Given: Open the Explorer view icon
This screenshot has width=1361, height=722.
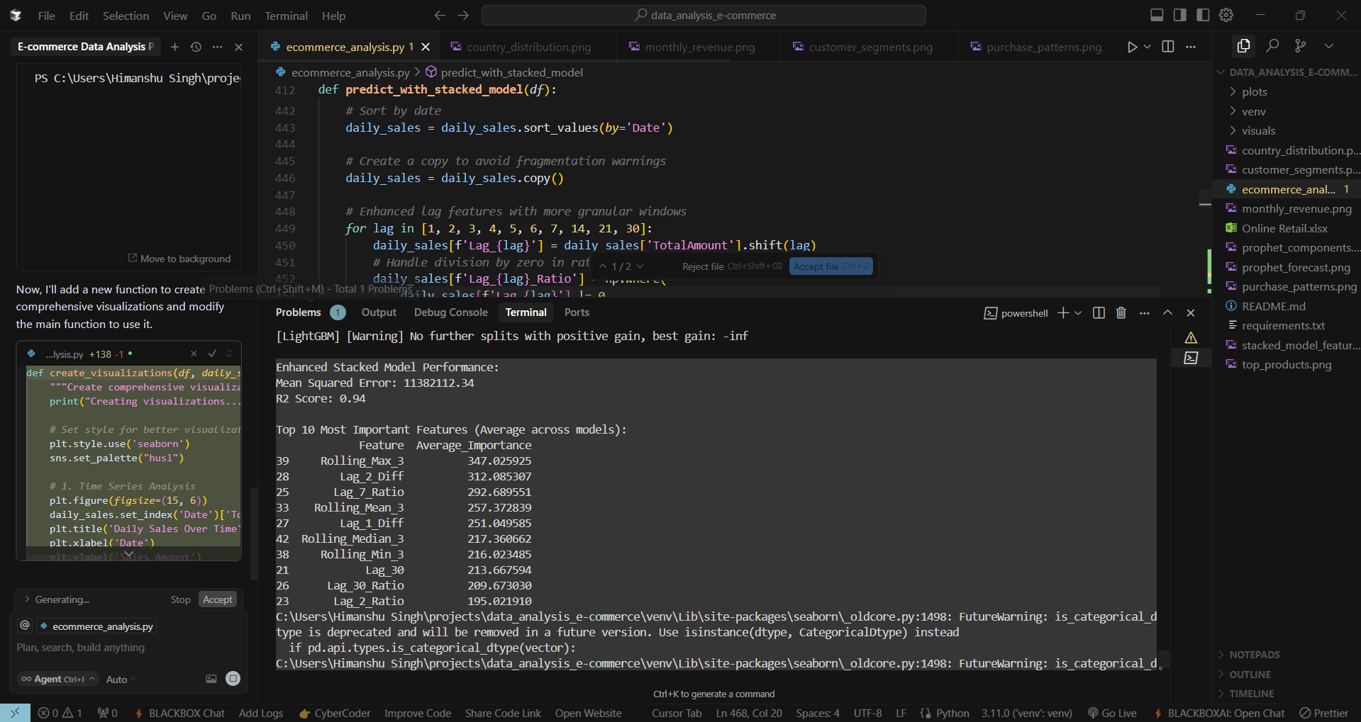Looking at the screenshot, I should pyautogui.click(x=1243, y=46).
